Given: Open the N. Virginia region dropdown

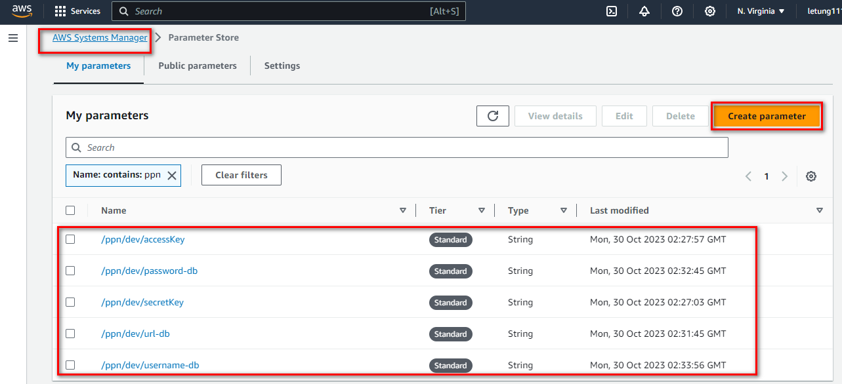Looking at the screenshot, I should pyautogui.click(x=761, y=11).
